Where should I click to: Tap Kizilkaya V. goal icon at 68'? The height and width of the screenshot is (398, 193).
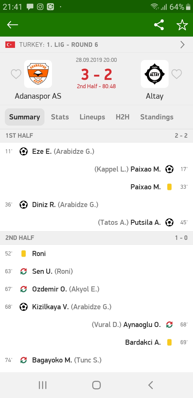pos(24,307)
